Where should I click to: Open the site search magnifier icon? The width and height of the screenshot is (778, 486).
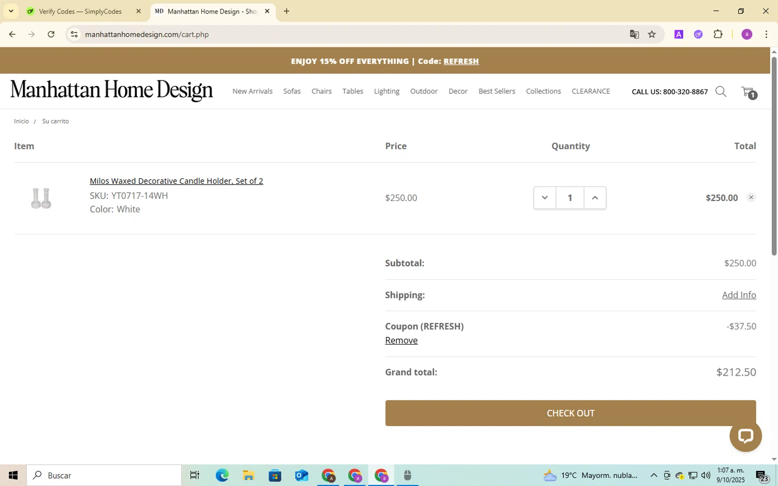pos(721,92)
